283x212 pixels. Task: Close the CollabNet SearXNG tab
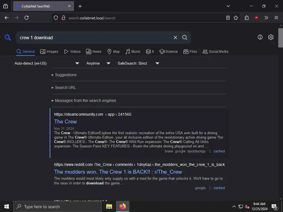[69, 6]
